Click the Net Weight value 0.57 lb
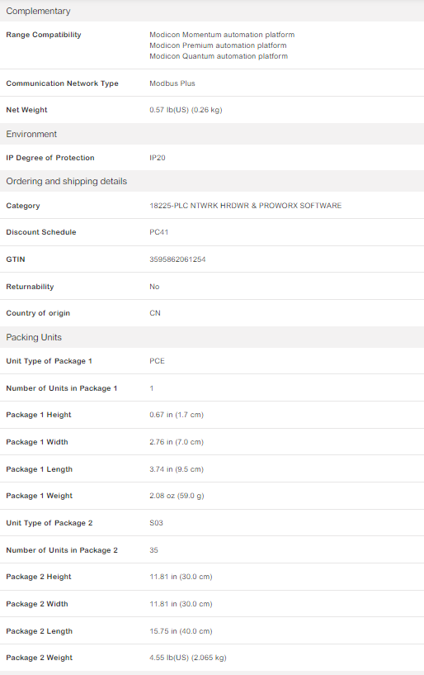The image size is (424, 675). tap(186, 110)
